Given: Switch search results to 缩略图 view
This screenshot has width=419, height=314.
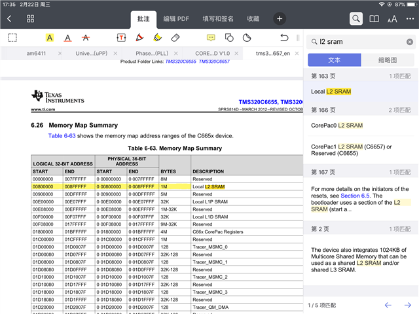Looking at the screenshot, I should [x=388, y=60].
